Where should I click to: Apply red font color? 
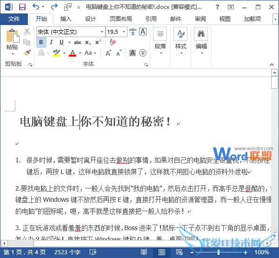click(x=73, y=53)
